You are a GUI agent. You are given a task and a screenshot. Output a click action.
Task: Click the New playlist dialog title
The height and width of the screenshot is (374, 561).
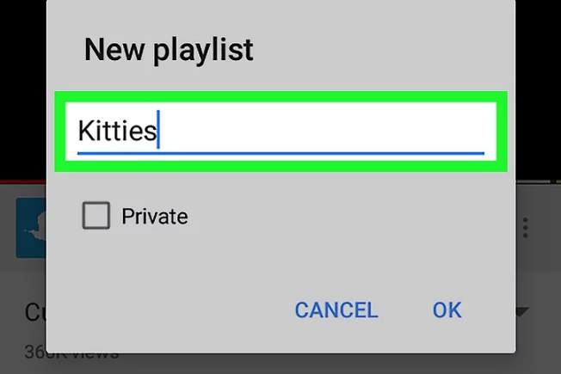point(169,50)
